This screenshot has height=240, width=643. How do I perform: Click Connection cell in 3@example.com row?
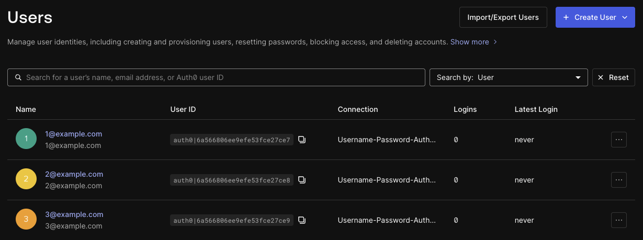[387, 220]
